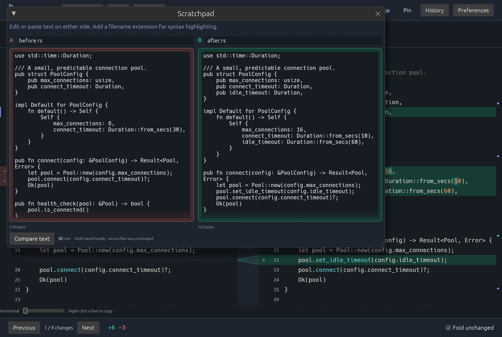
Task: Click the red 'A' side label
Action: [11, 40]
